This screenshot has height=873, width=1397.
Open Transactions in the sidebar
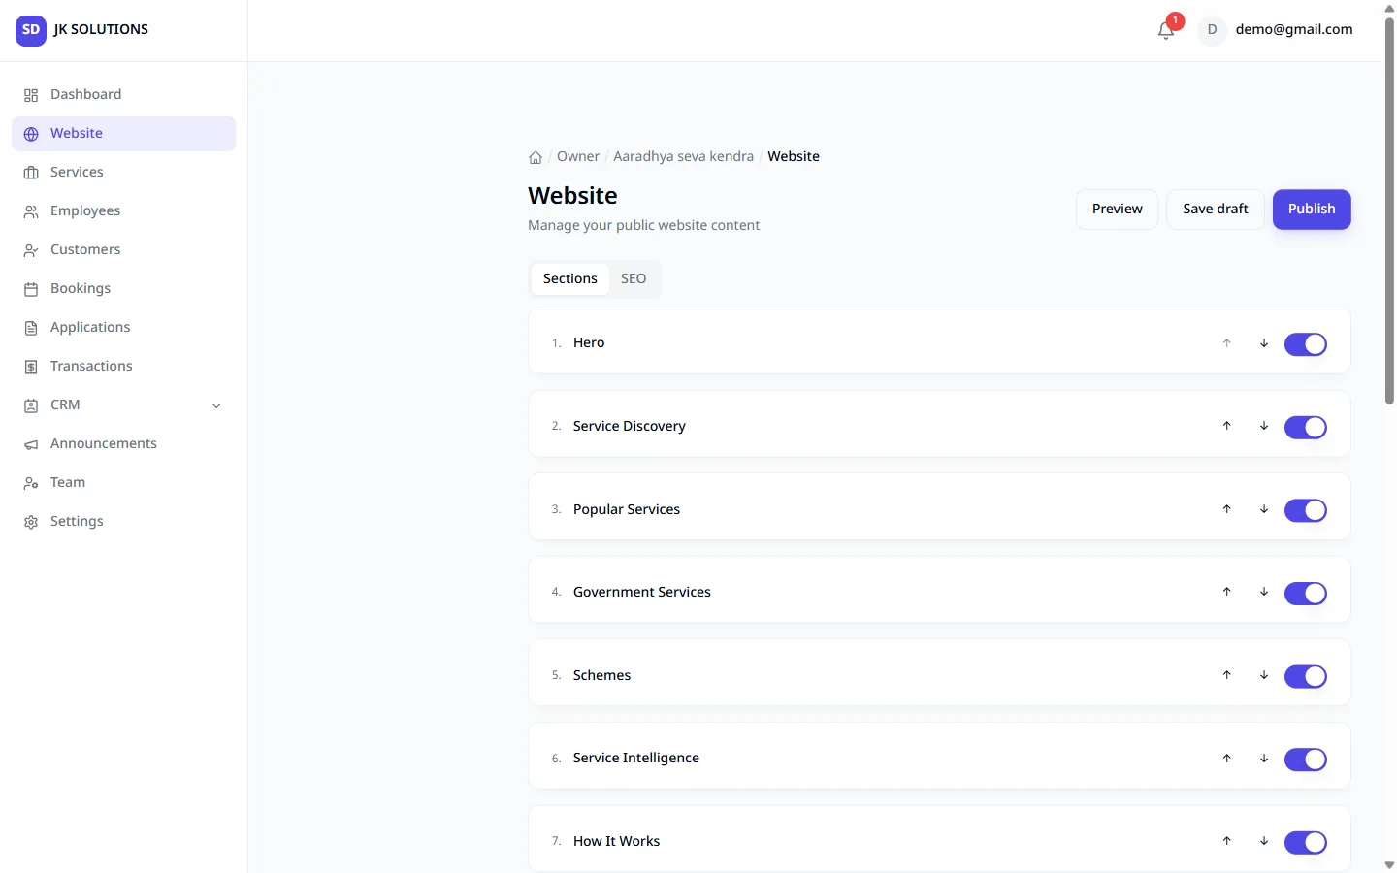(123, 367)
